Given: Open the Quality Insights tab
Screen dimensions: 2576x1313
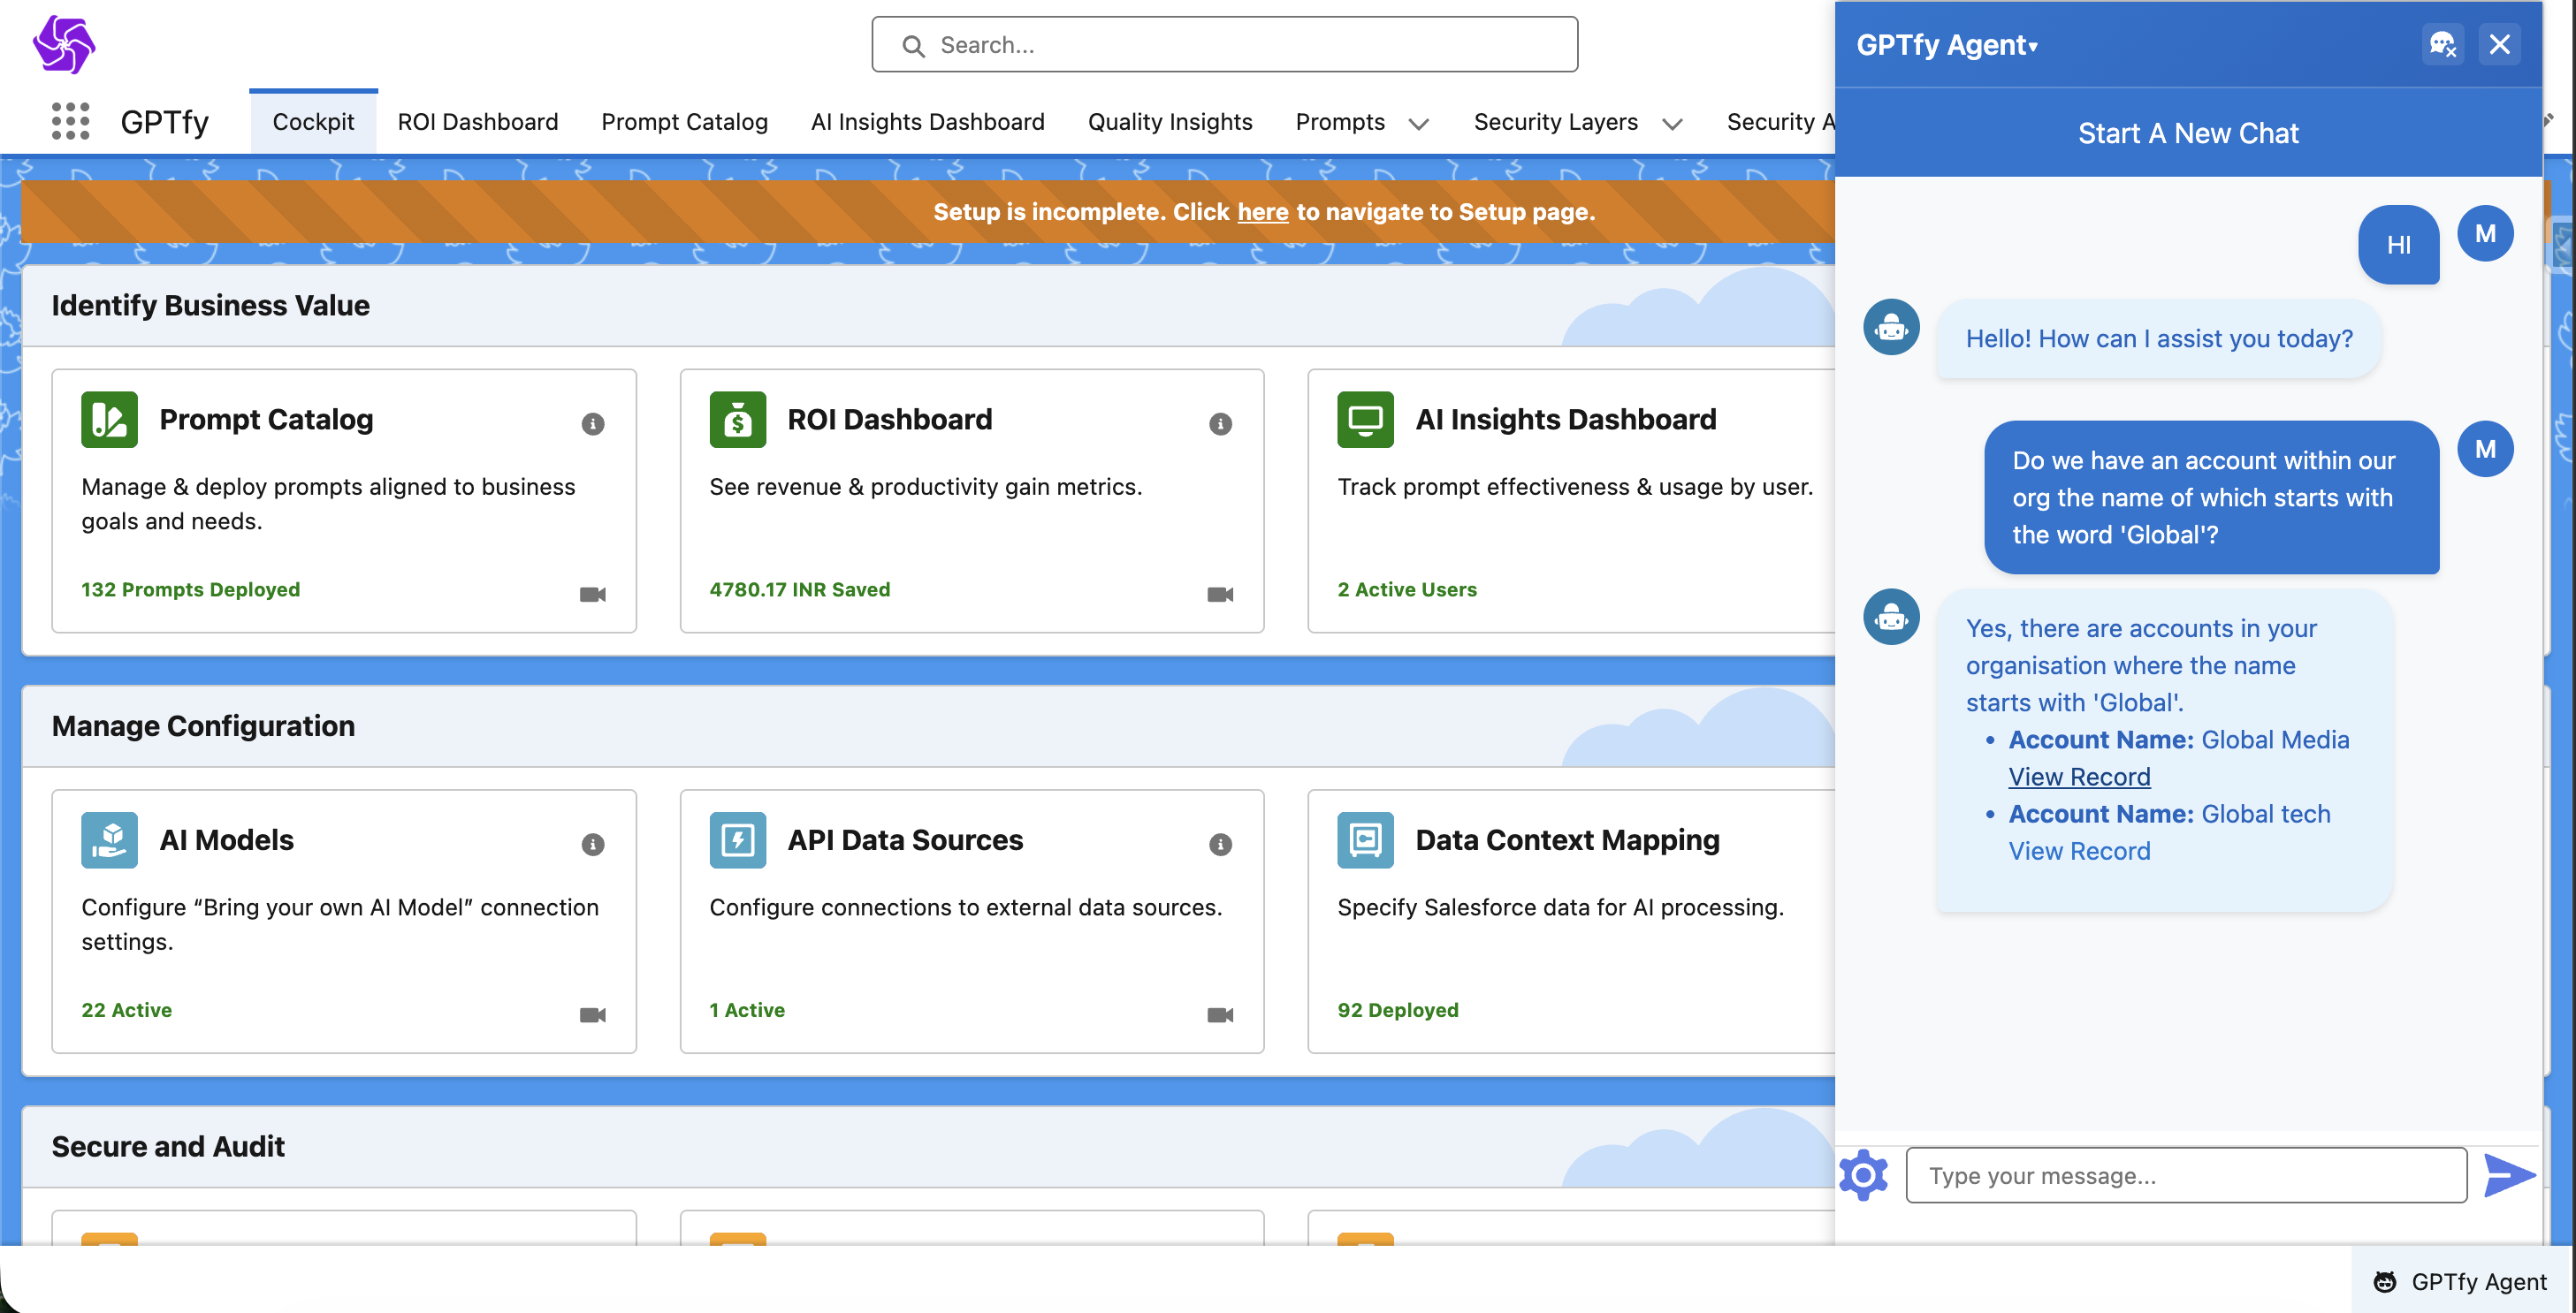Looking at the screenshot, I should point(1169,122).
